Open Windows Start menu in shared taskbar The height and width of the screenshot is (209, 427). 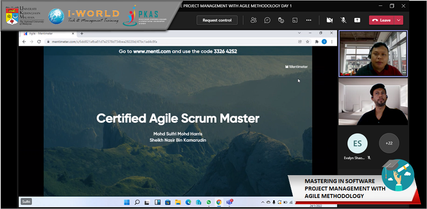[127, 202]
